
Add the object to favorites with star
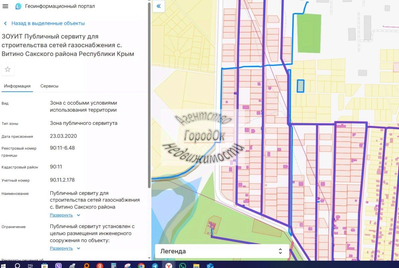[x=8, y=69]
